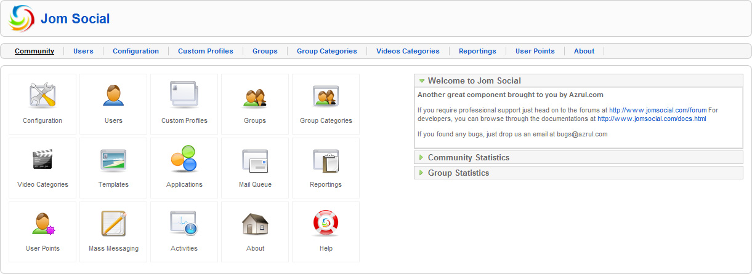Click the Jom Social swirl logo

click(x=22, y=18)
